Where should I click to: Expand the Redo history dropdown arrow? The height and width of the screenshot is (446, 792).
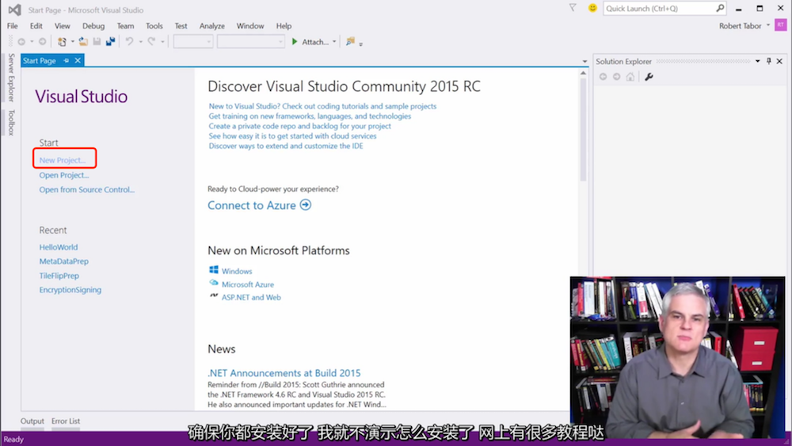(162, 42)
